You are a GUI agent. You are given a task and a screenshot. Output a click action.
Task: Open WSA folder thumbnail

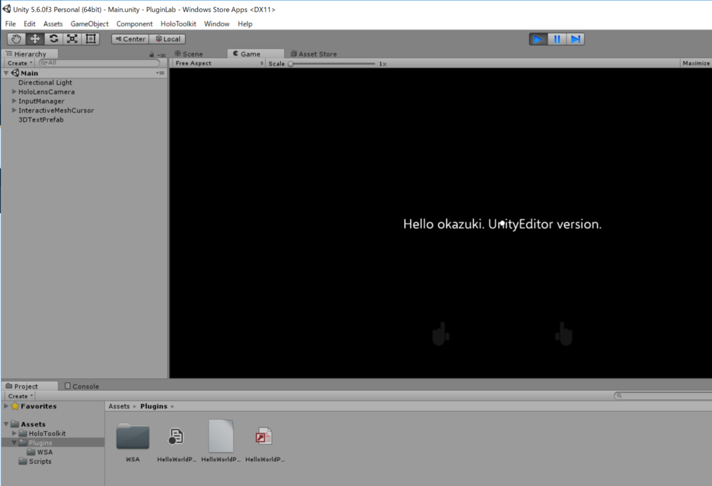tap(133, 437)
